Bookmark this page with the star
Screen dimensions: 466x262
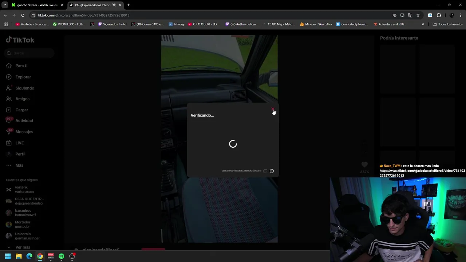(x=418, y=15)
